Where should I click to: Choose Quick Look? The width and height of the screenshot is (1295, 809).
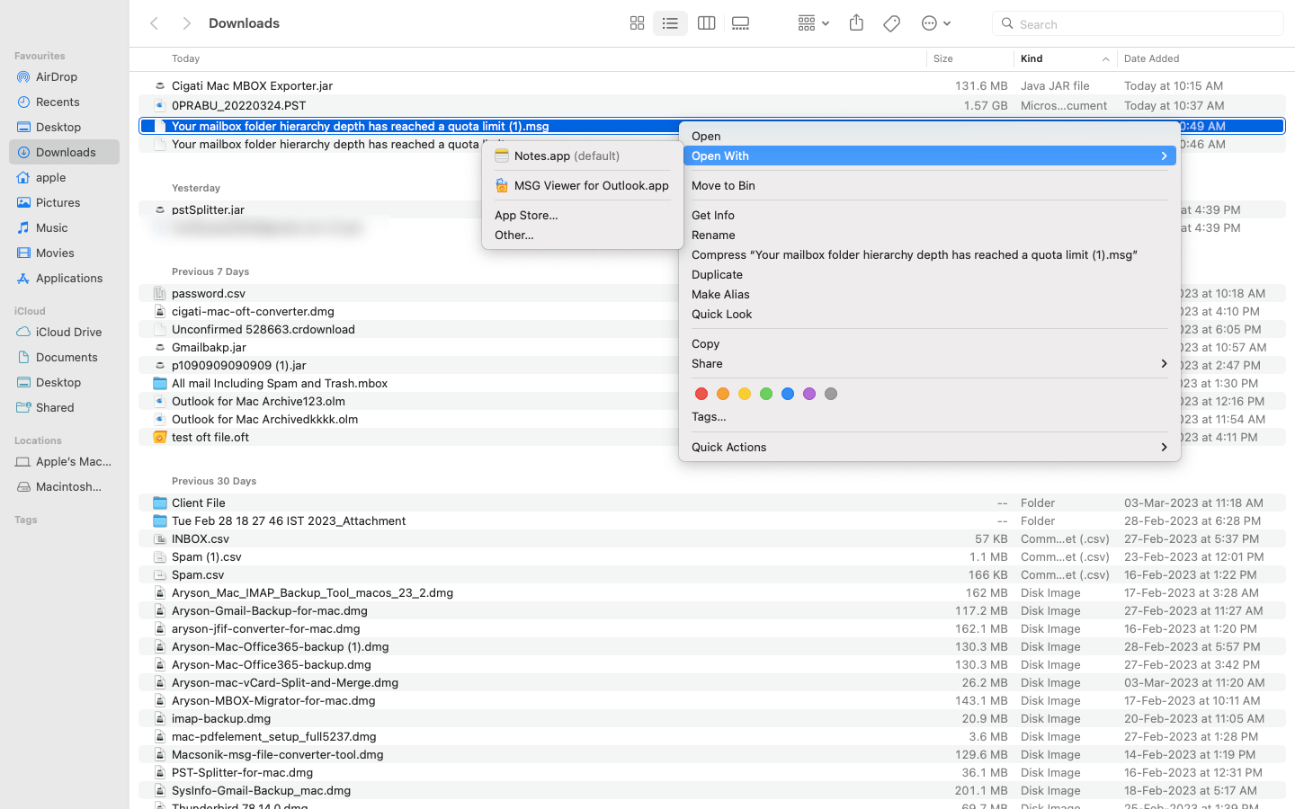point(929,314)
